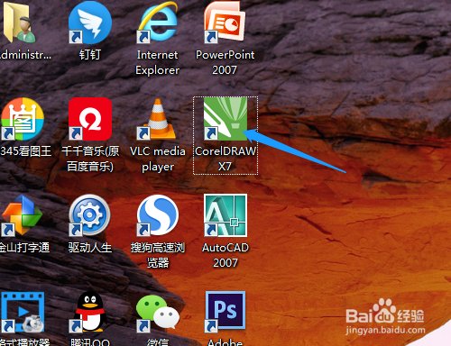Launch the 驱动人生 gear icon
451x346 pixels.
coord(89,215)
